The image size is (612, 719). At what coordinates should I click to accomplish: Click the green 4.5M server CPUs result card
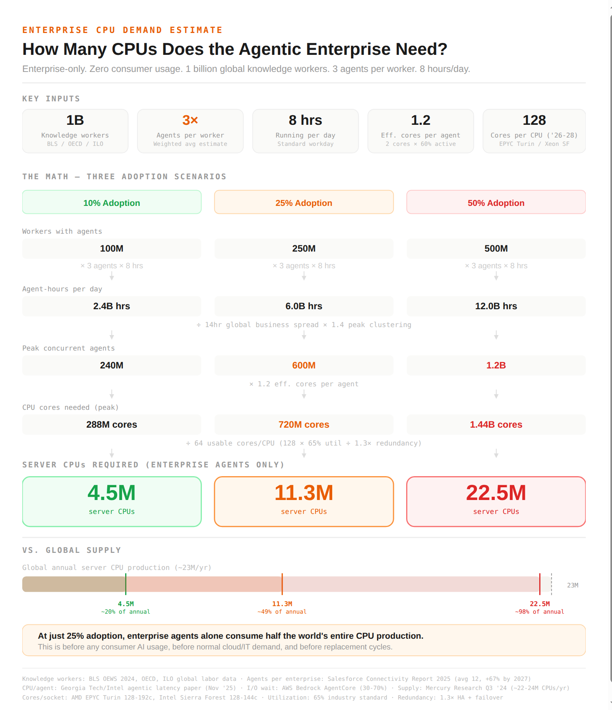tap(112, 502)
